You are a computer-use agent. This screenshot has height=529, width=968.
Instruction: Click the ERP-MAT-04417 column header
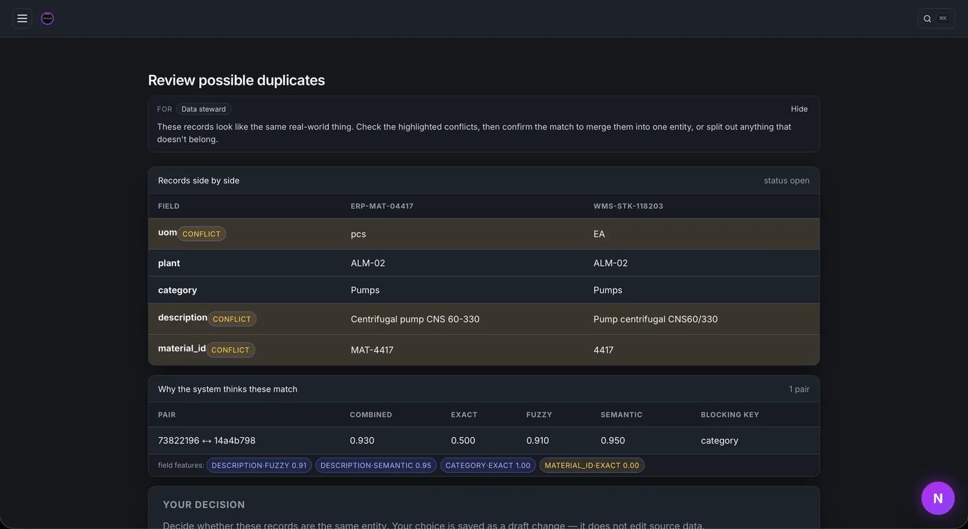click(x=382, y=206)
